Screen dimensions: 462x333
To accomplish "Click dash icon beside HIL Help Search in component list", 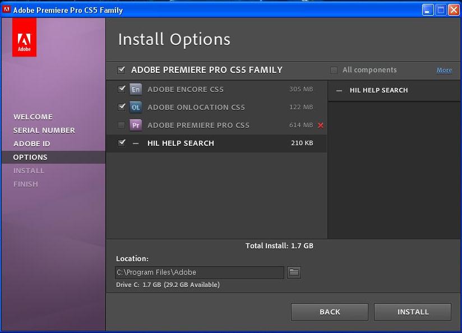I will coord(136,144).
